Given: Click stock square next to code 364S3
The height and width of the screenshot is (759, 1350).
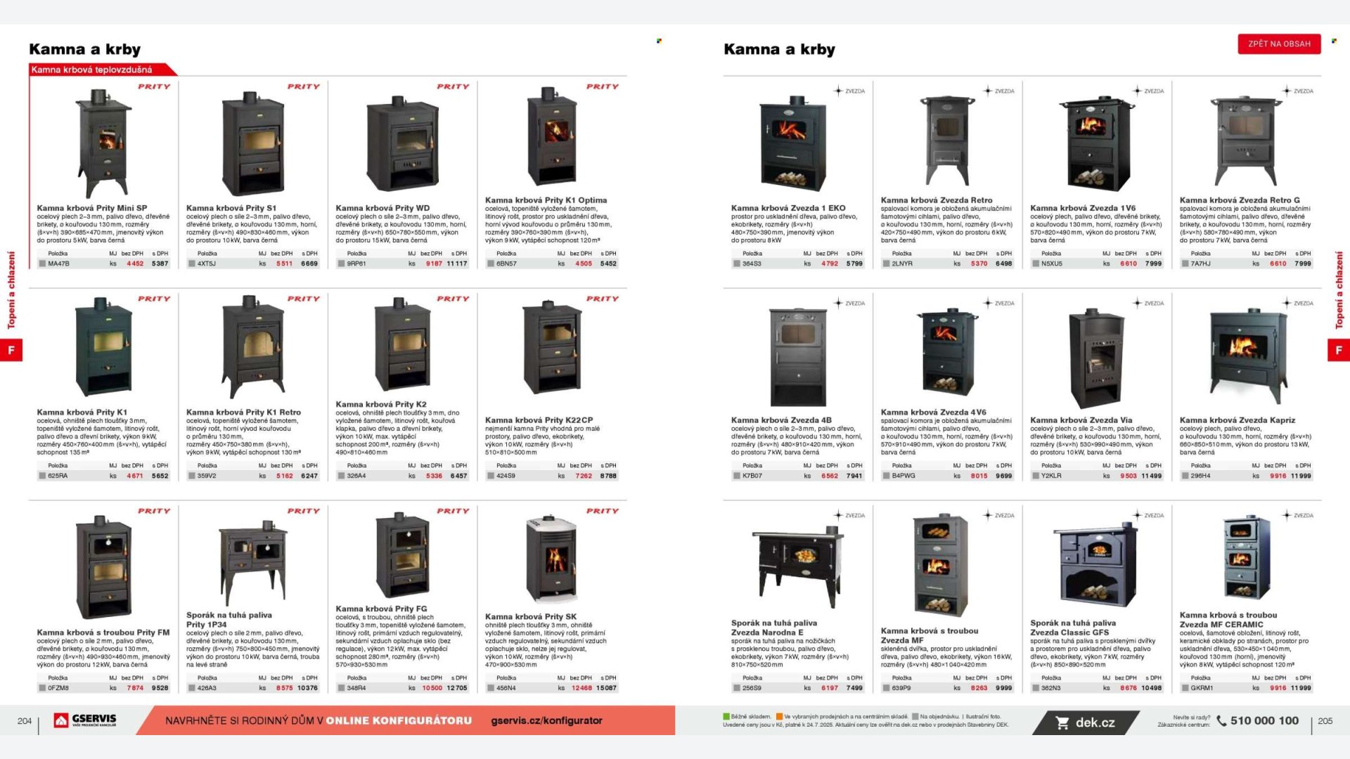Looking at the screenshot, I should 737,264.
